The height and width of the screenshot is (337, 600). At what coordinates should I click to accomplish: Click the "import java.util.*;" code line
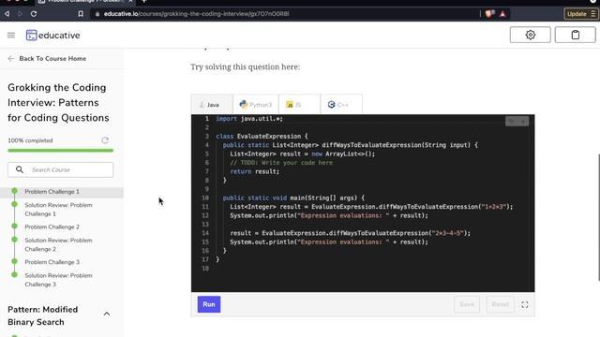coord(249,119)
